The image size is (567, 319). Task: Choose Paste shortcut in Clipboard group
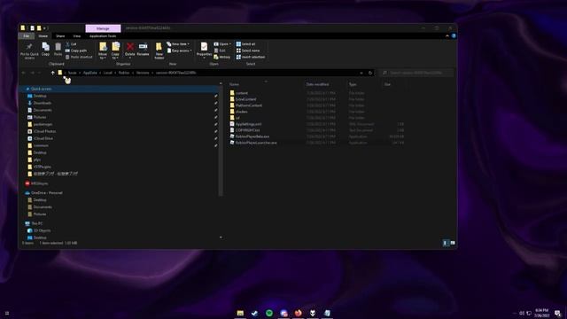pyautogui.click(x=79, y=57)
